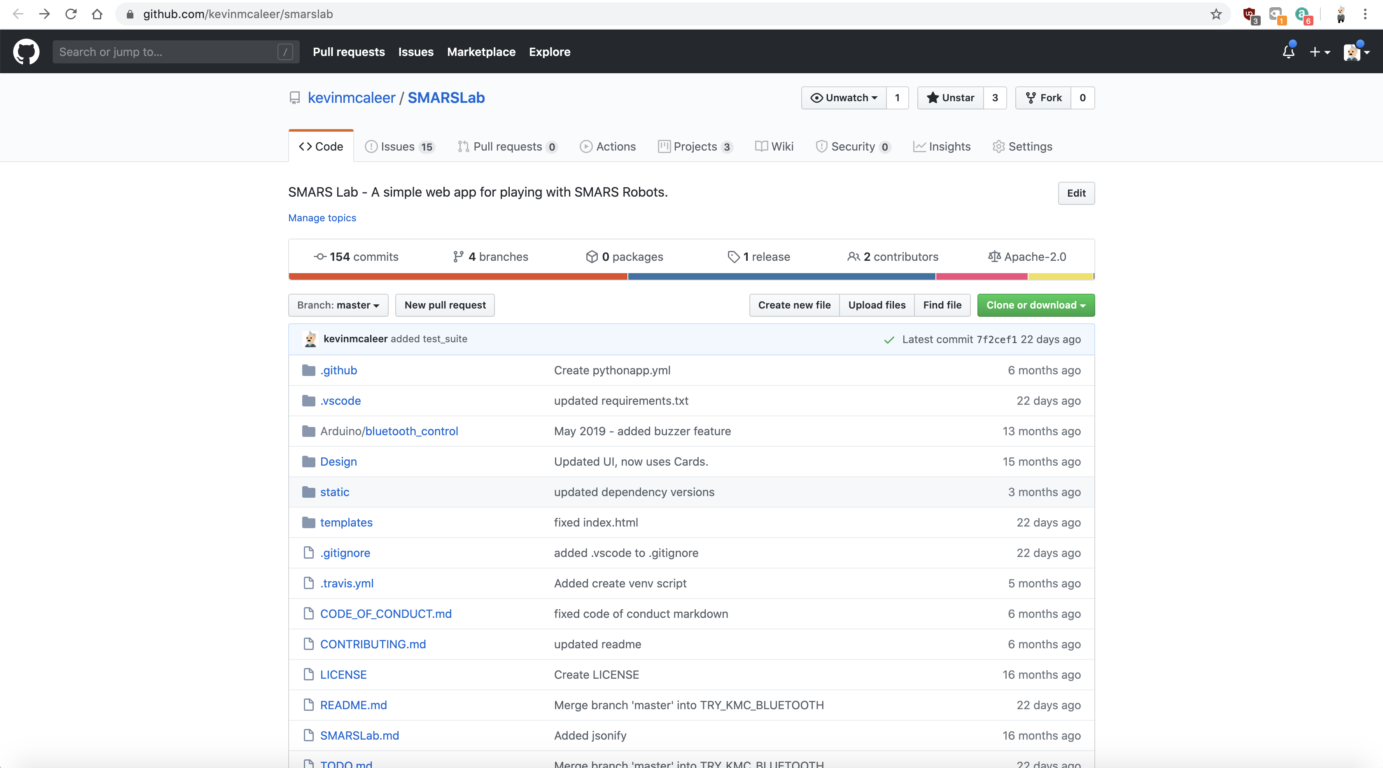The image size is (1383, 768).
Task: View the Apache-2.0 license
Action: pos(1027,257)
